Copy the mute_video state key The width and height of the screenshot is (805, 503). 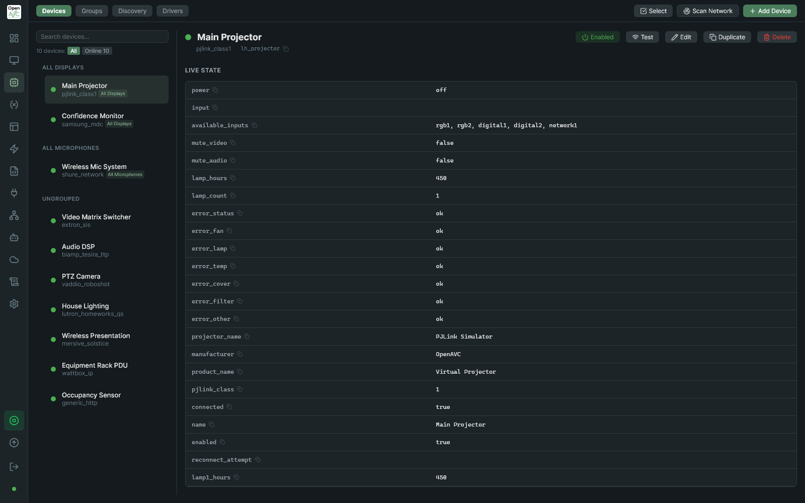pyautogui.click(x=233, y=143)
